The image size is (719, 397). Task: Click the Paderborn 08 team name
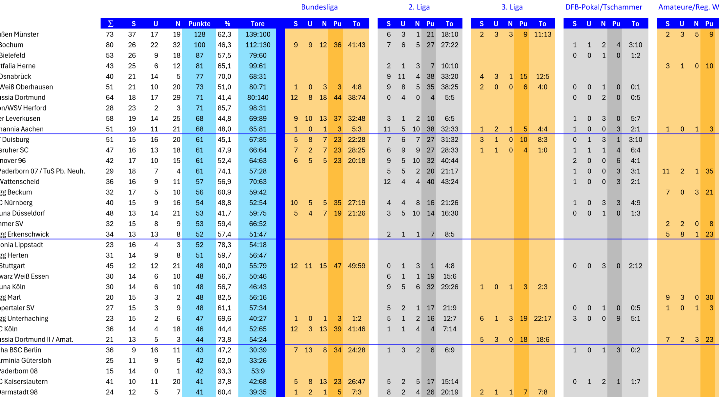click(x=19, y=371)
